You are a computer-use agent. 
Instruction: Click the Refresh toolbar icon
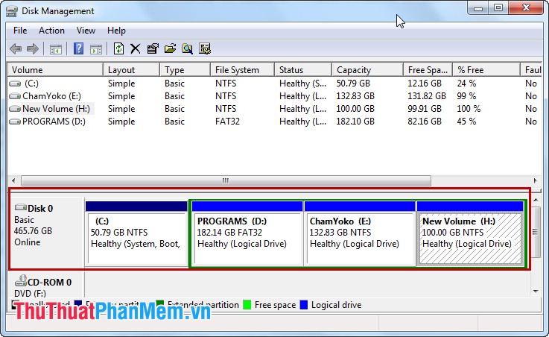[118, 48]
